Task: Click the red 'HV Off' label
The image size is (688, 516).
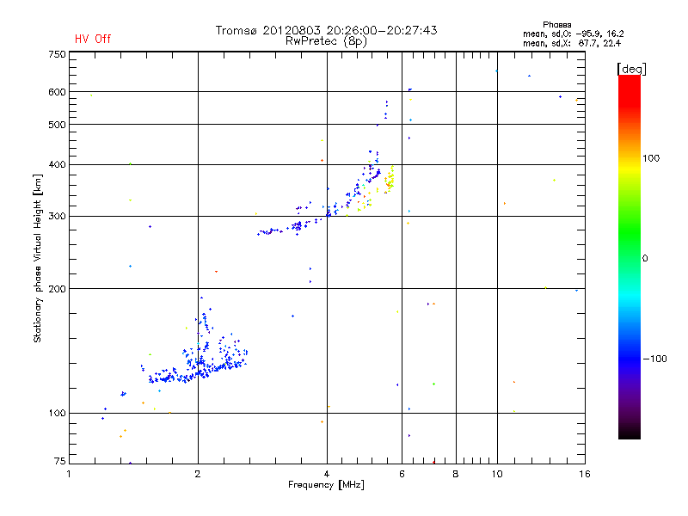Action: click(x=93, y=39)
